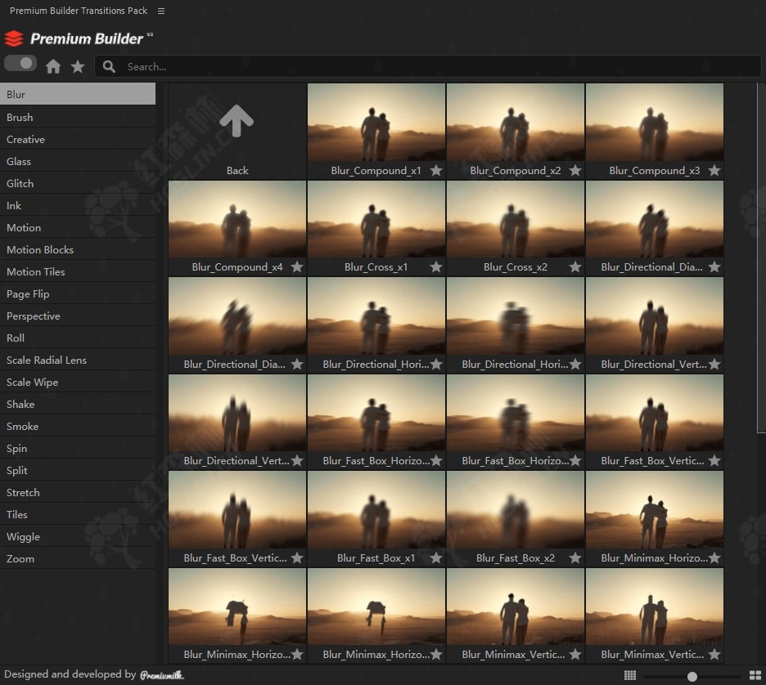Select the Glitch category
The width and height of the screenshot is (766, 685).
[x=20, y=184]
